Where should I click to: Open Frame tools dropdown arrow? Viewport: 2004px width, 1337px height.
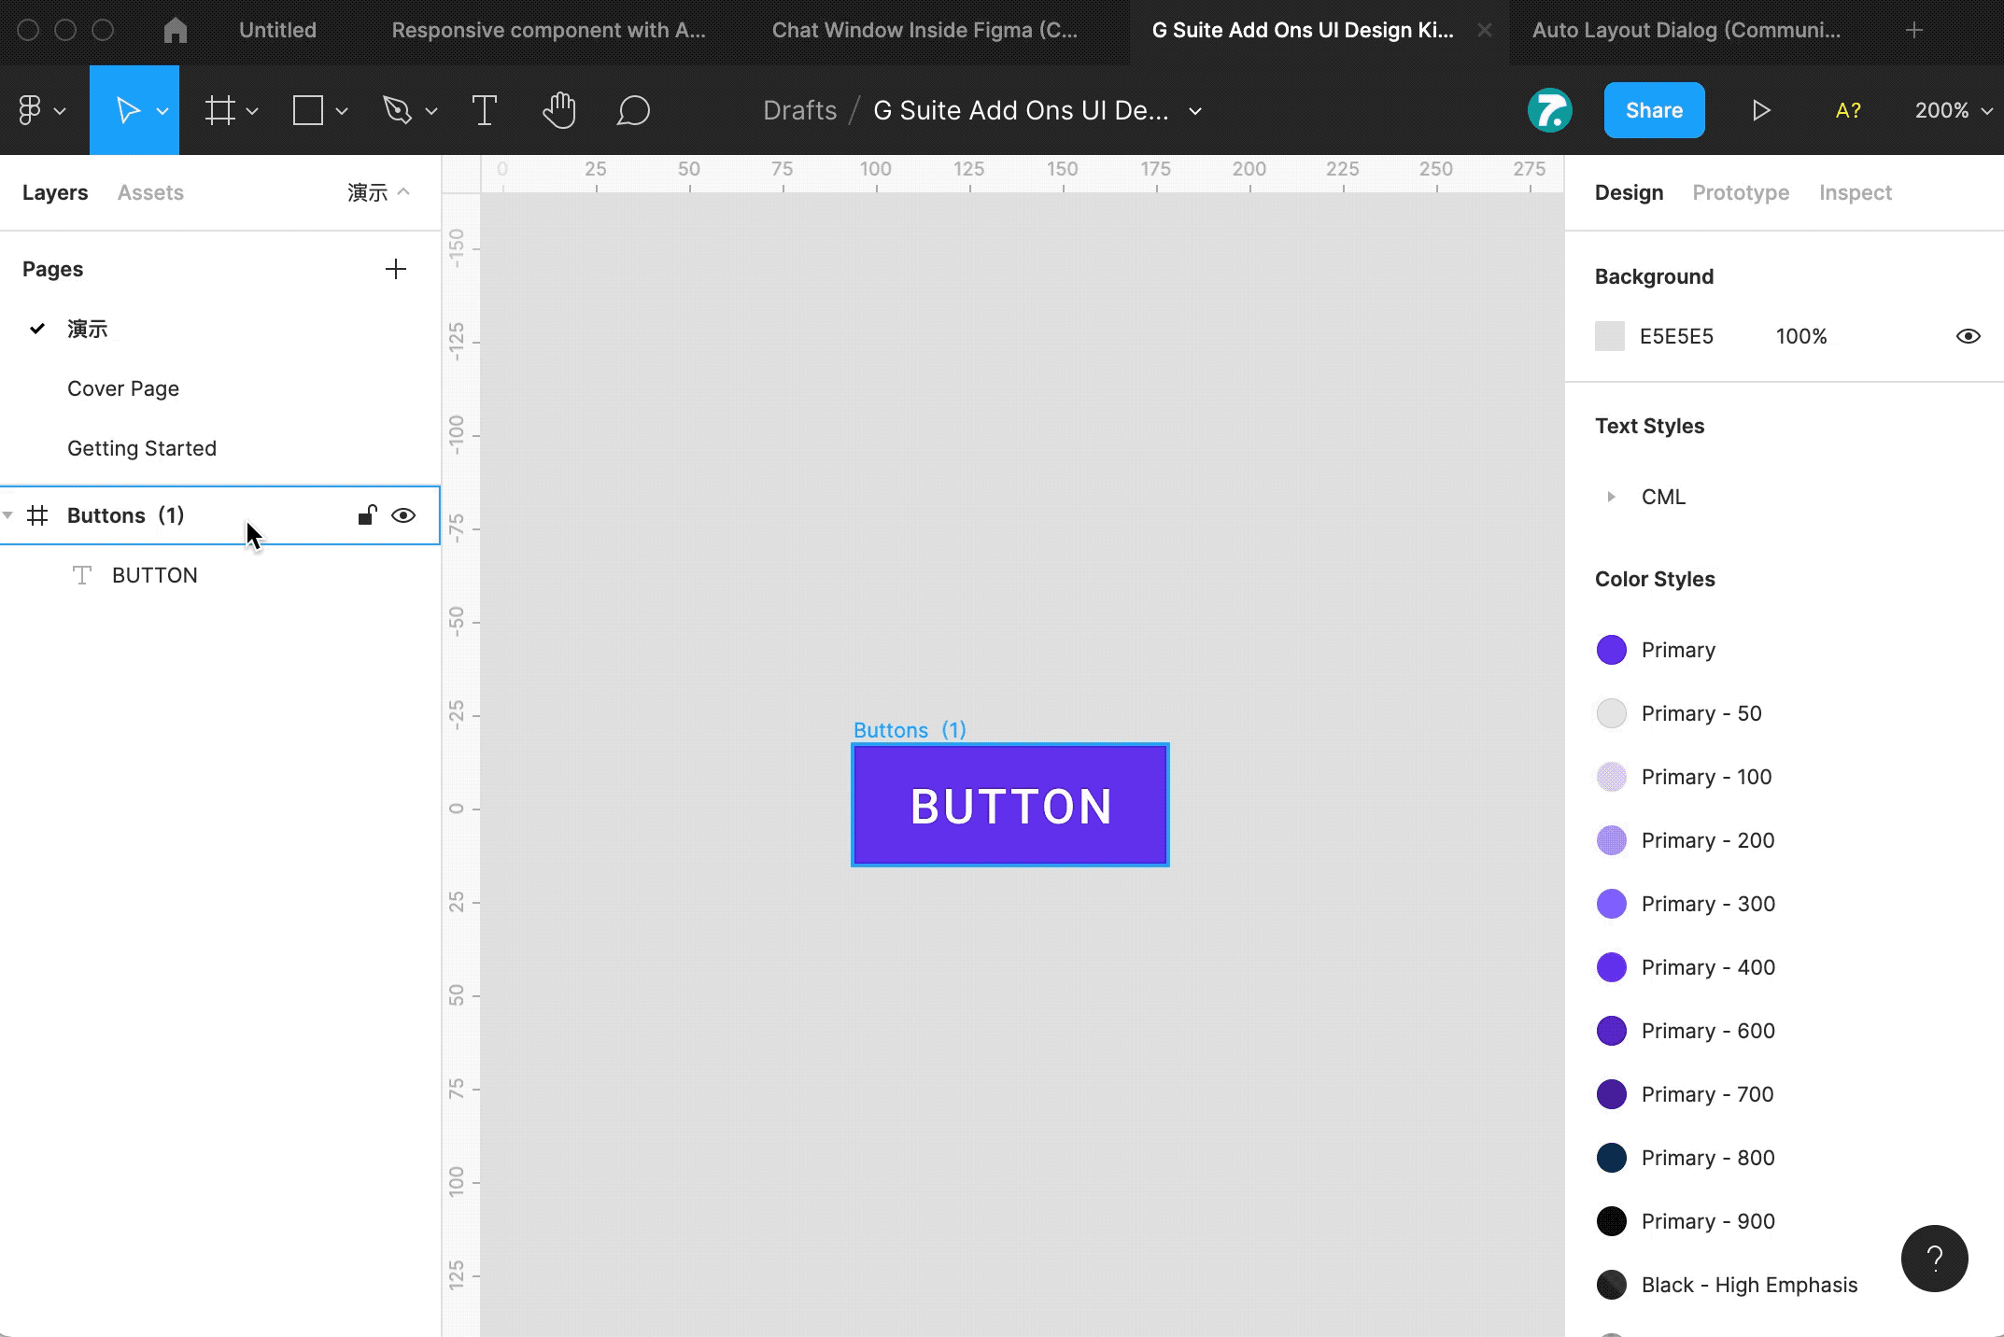pyautogui.click(x=252, y=111)
